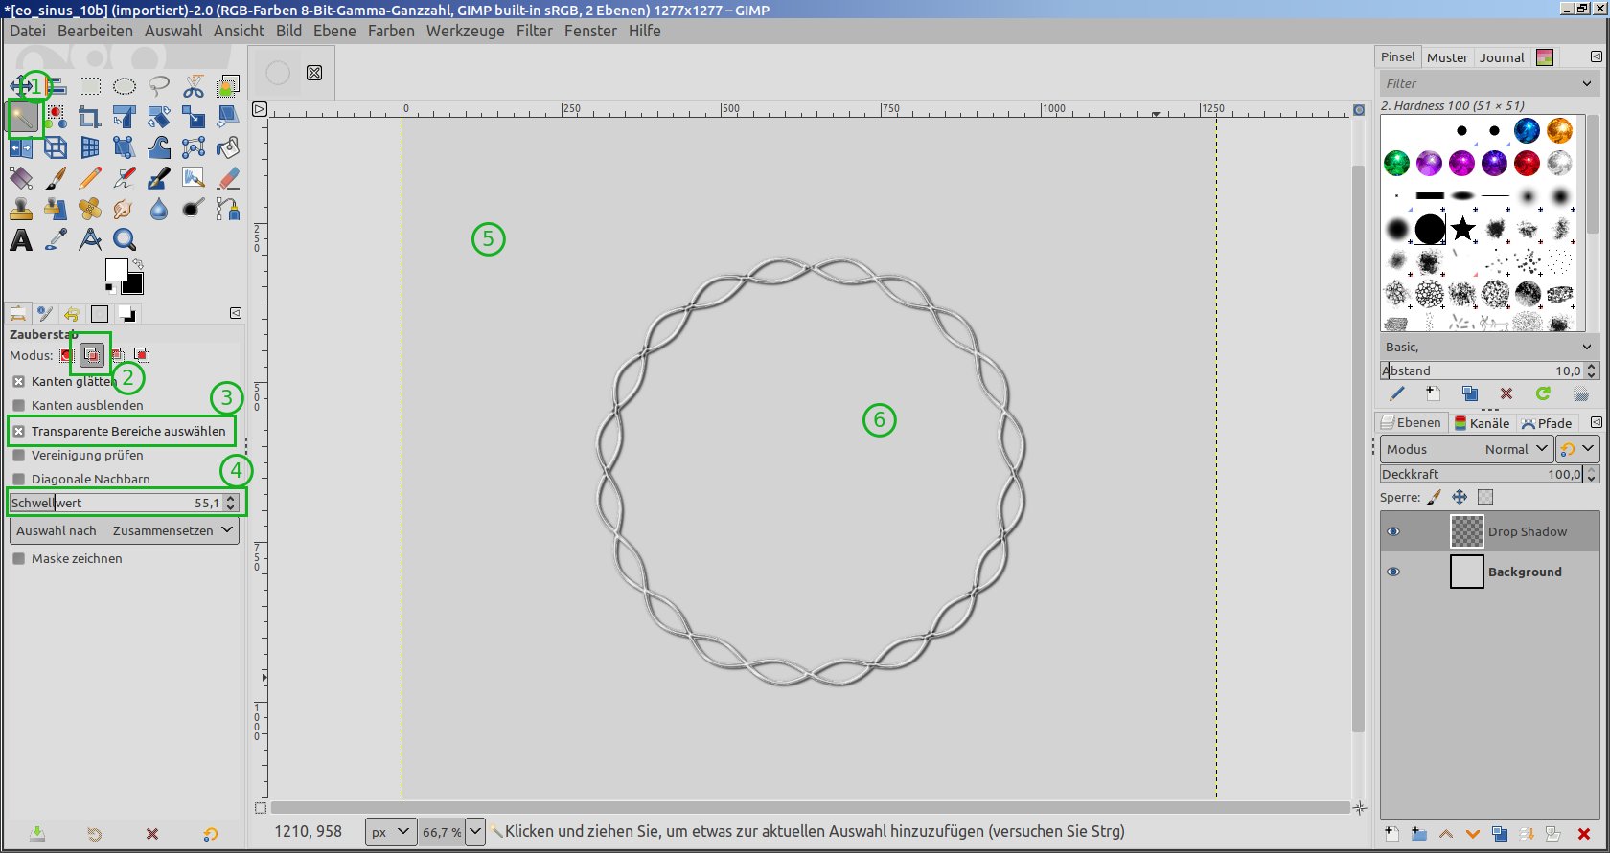This screenshot has width=1610, height=853.
Task: Click the Background layer name
Action: click(x=1524, y=572)
